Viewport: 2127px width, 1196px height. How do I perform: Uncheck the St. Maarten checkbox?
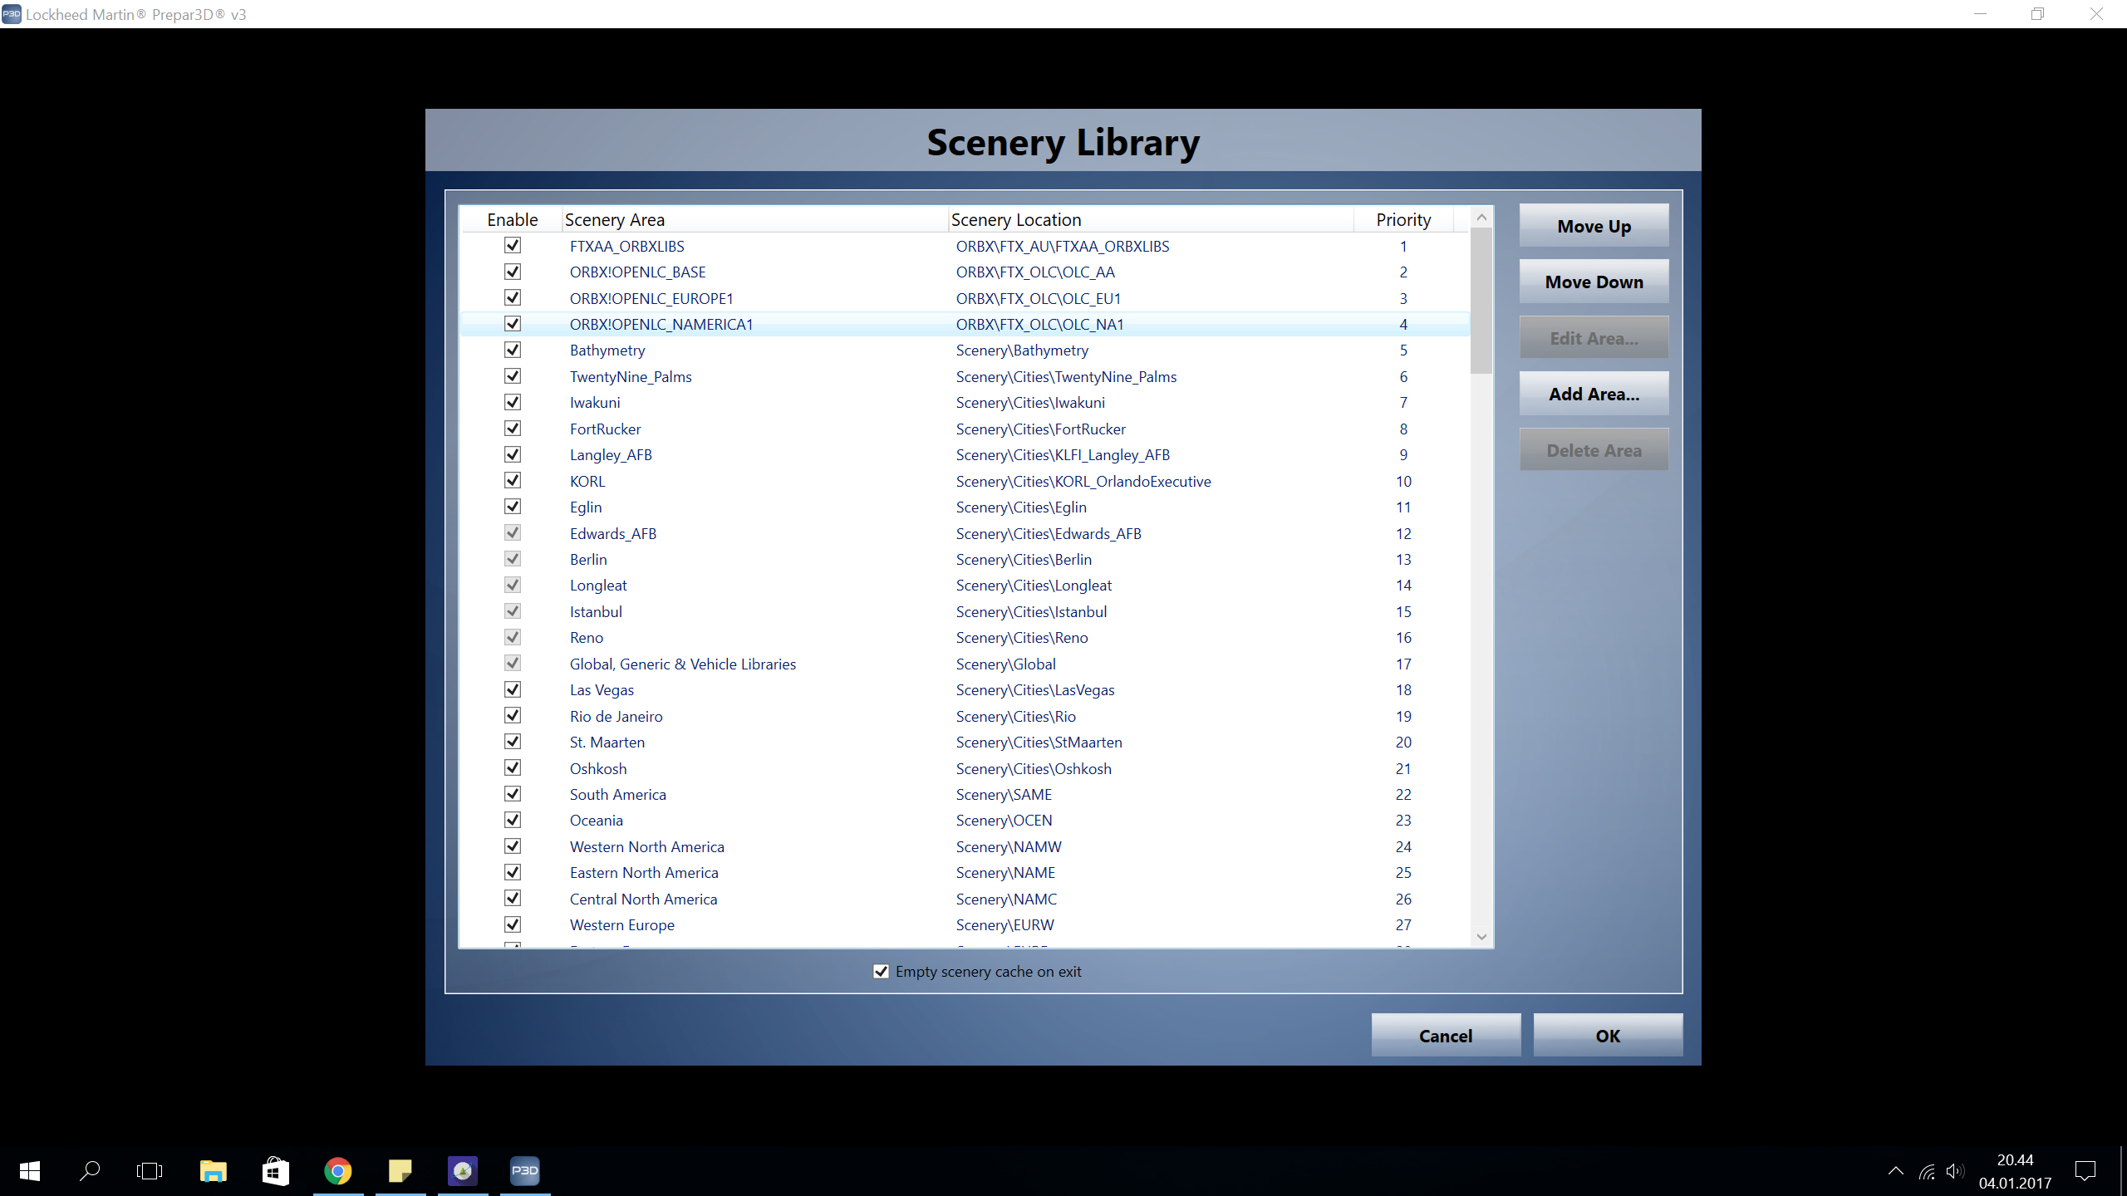pos(513,742)
